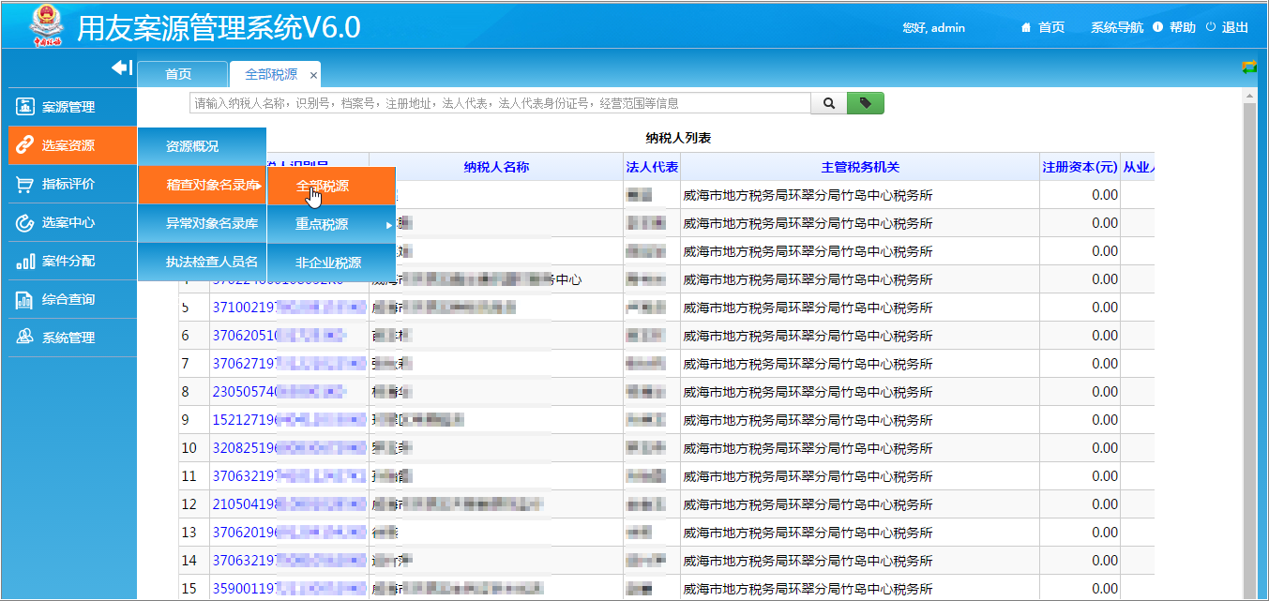
Task: Click 退出 to log out
Action: (x=1235, y=27)
